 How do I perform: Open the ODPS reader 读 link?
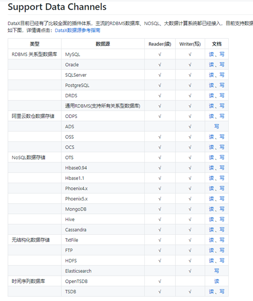(x=211, y=116)
